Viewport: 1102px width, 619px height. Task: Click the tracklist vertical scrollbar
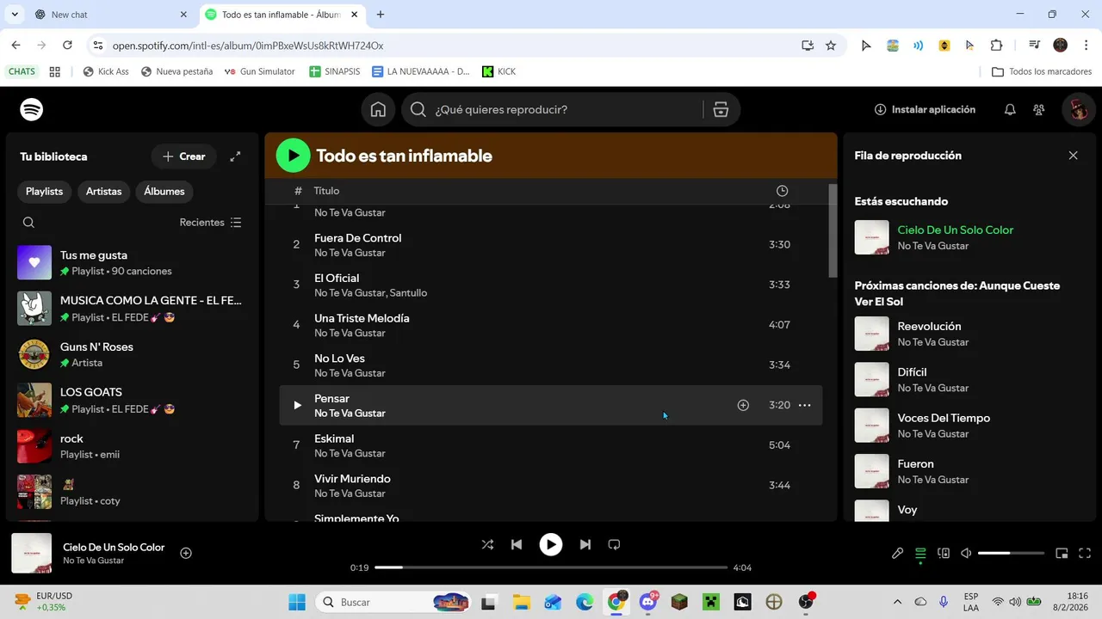(x=833, y=230)
